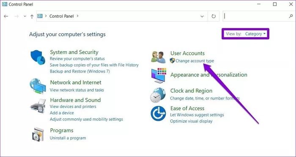Click the Control Panel icon in address bar
Viewport: 296px width, 157px height.
(40, 16)
